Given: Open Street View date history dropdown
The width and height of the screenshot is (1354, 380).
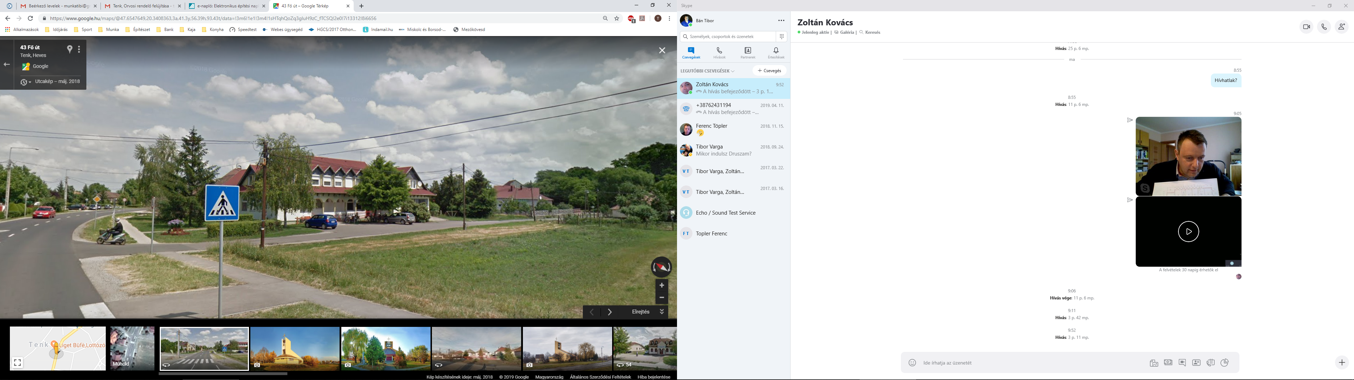Looking at the screenshot, I should tap(26, 82).
